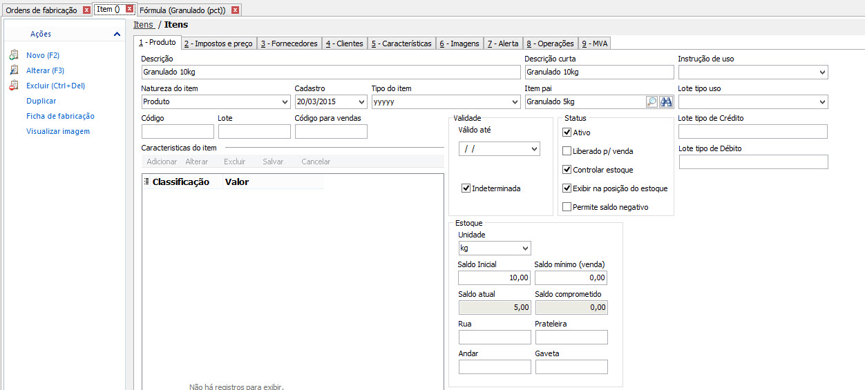This screenshot has width=865, height=390.
Task: Toggle Exibir na posição do estoque checkbox
Action: point(567,188)
